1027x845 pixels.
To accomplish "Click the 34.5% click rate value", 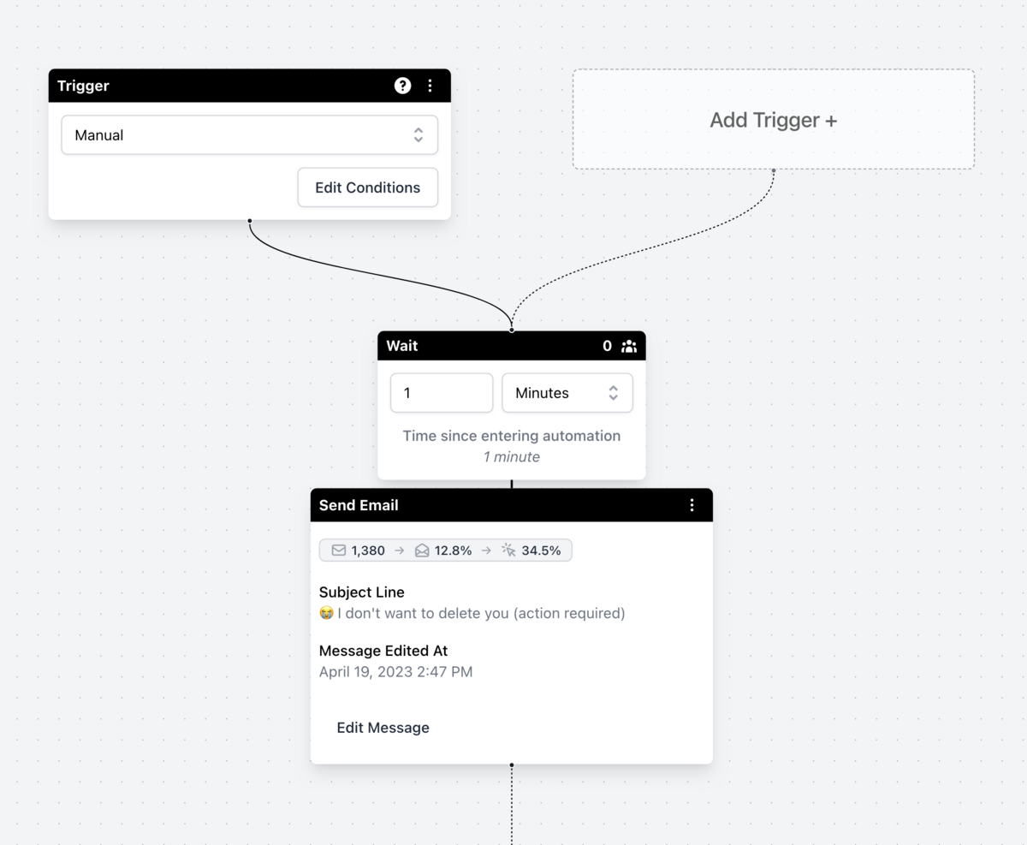I will click(x=541, y=550).
